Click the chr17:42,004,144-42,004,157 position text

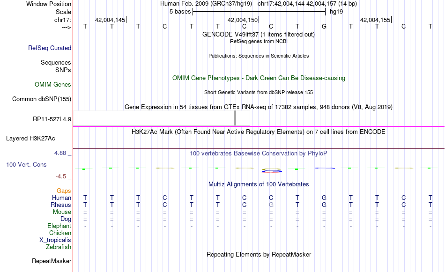pyautogui.click(x=307, y=4)
